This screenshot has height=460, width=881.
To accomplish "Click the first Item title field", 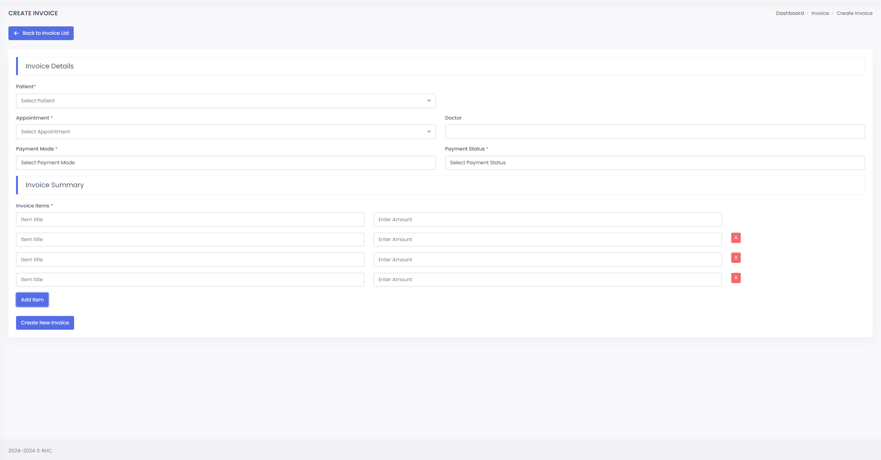I will click(x=190, y=220).
